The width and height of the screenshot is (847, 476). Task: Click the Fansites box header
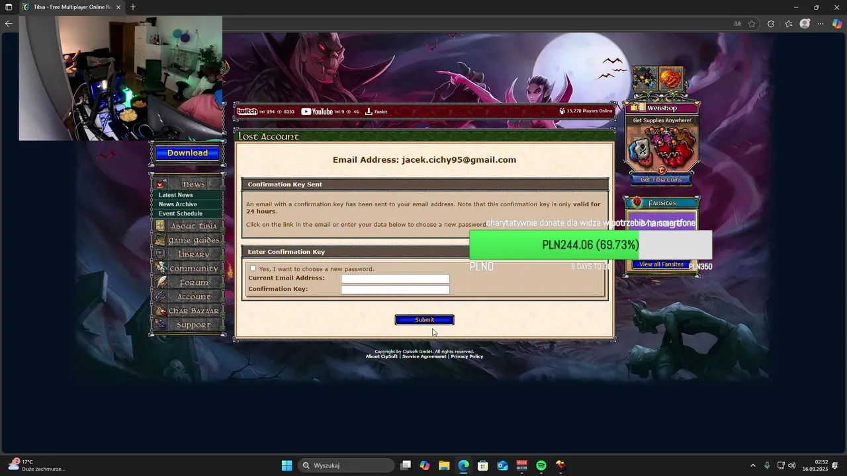click(662, 202)
